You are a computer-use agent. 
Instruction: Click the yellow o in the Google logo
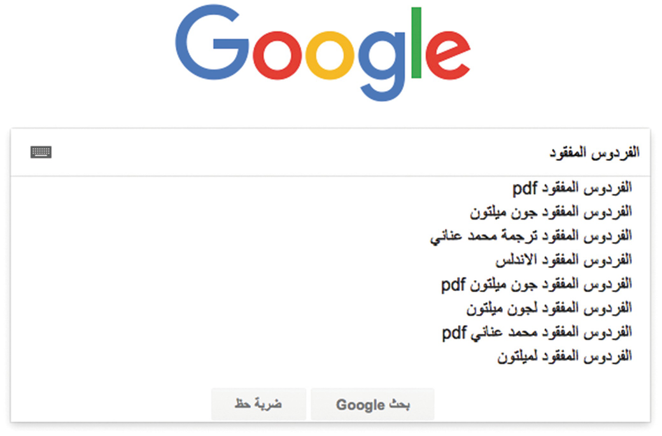(330, 55)
